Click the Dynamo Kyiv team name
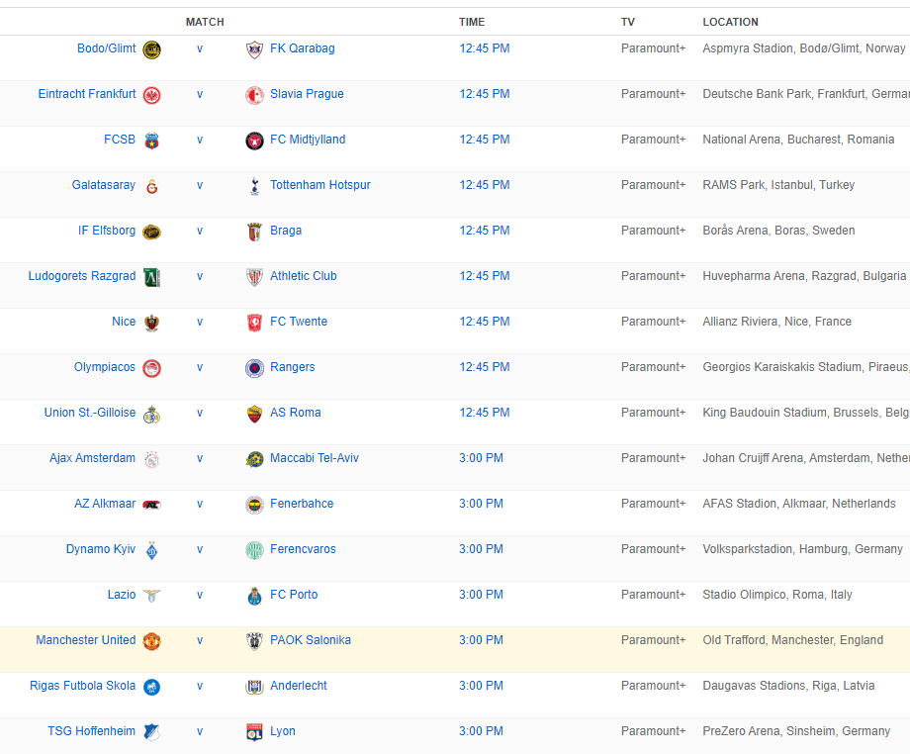Viewport: 910px width, 754px height. tap(101, 549)
